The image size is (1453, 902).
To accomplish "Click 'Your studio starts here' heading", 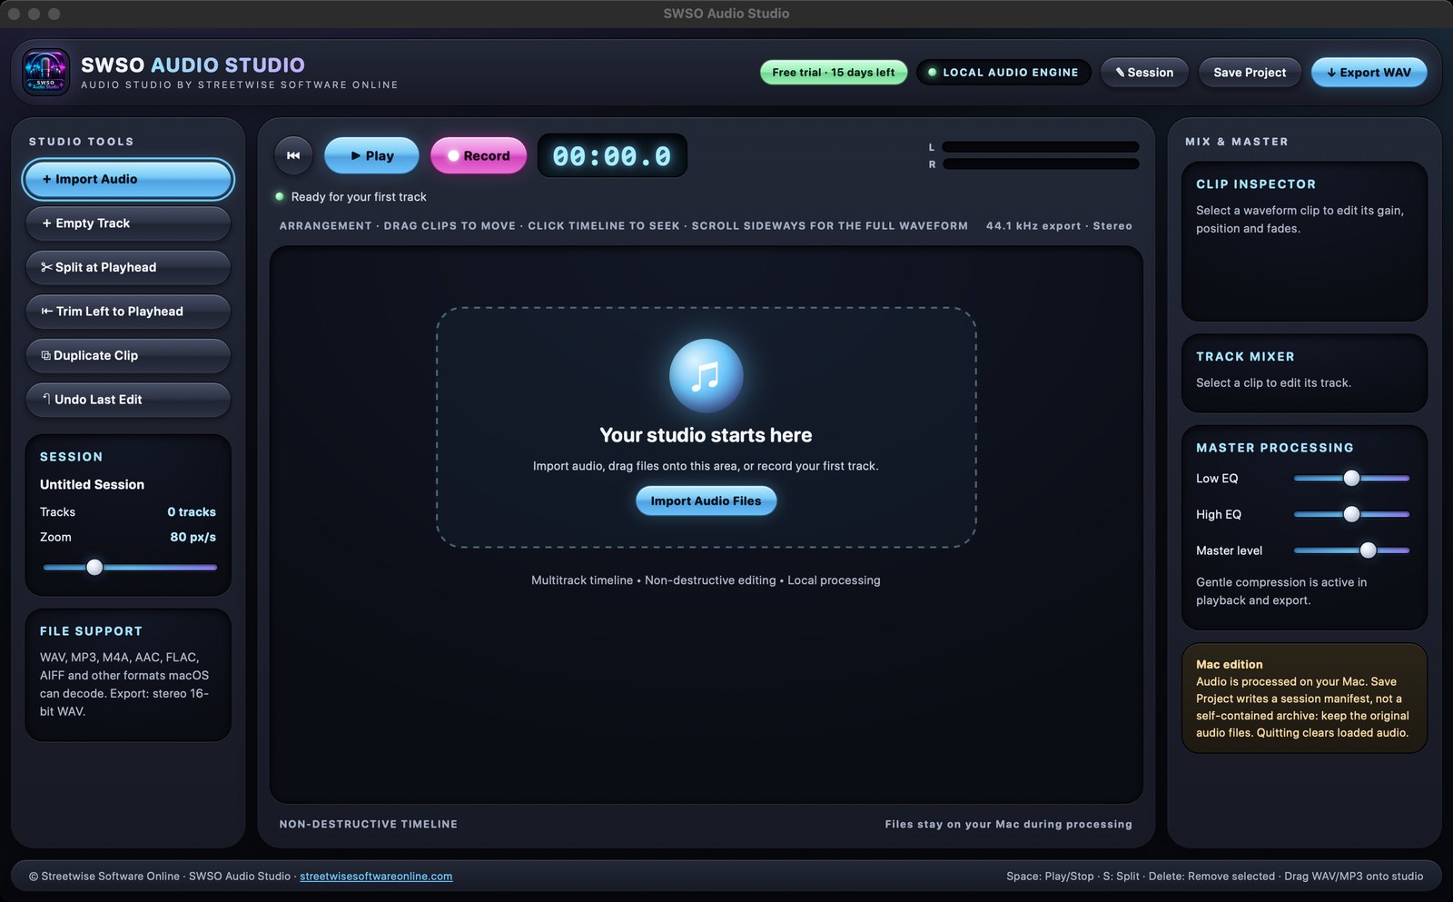I will [x=706, y=435].
